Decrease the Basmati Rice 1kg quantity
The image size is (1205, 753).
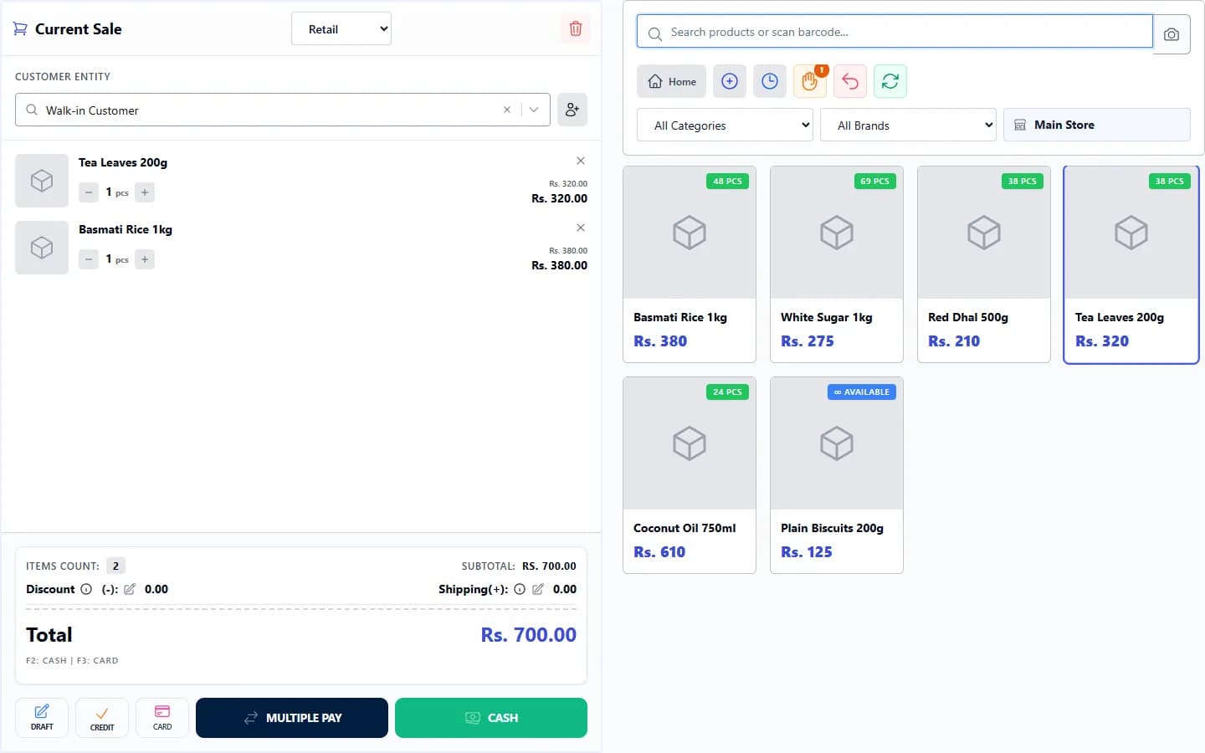[89, 259]
